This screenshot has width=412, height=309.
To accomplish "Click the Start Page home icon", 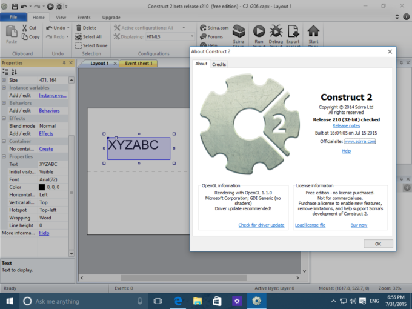I will [x=313, y=31].
